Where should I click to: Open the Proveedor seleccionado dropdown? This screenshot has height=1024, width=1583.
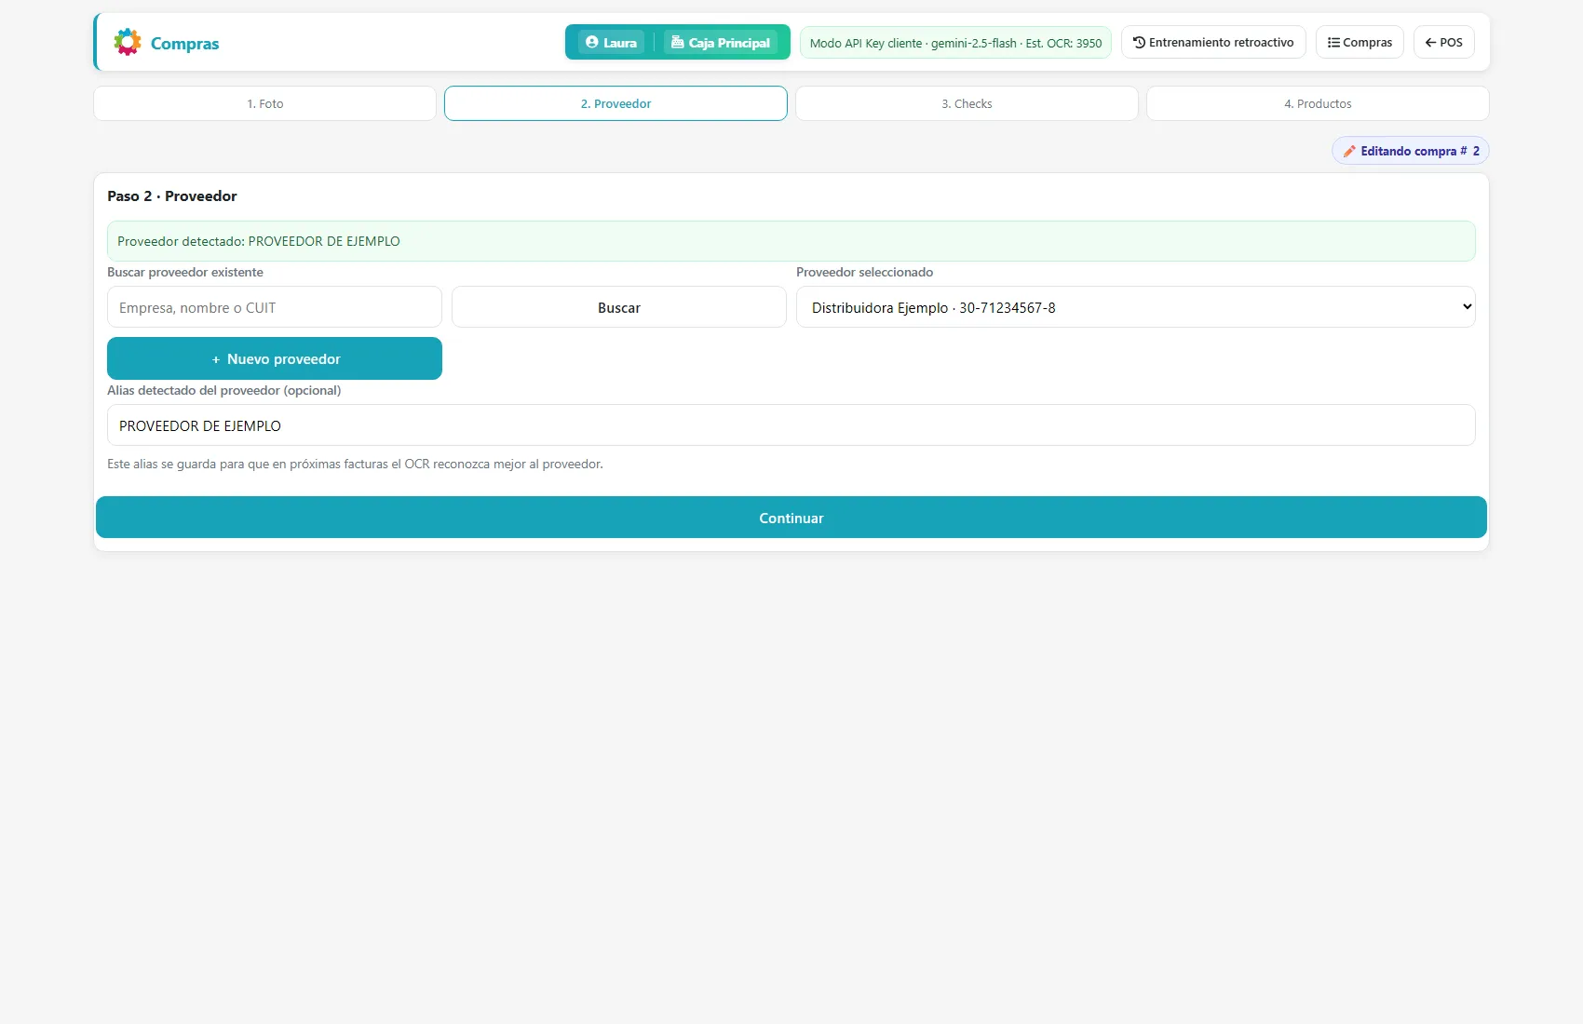click(1136, 307)
